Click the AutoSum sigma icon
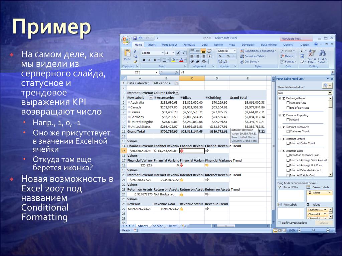342x256 pixels. click(302, 51)
